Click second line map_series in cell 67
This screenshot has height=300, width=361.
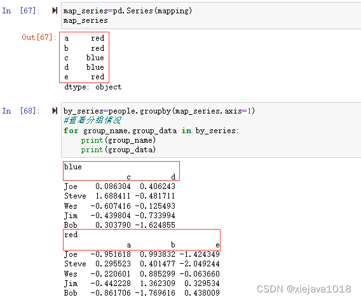(x=86, y=21)
